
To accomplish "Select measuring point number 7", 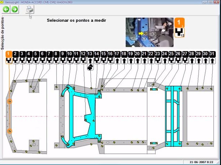I will point(50,54).
